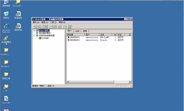Image resolution: width=184 pixels, height=111 pixels.
Task: Click the horizontal scrollbar right arrow
Action: click(130, 82)
